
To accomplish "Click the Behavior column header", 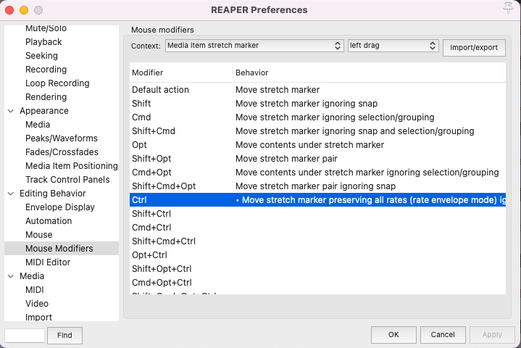I will click(x=252, y=73).
